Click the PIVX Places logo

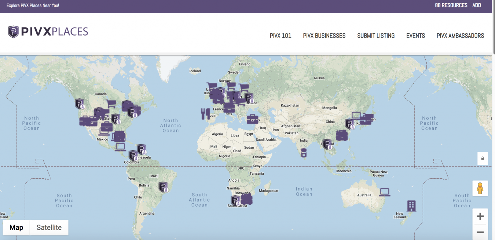48,32
